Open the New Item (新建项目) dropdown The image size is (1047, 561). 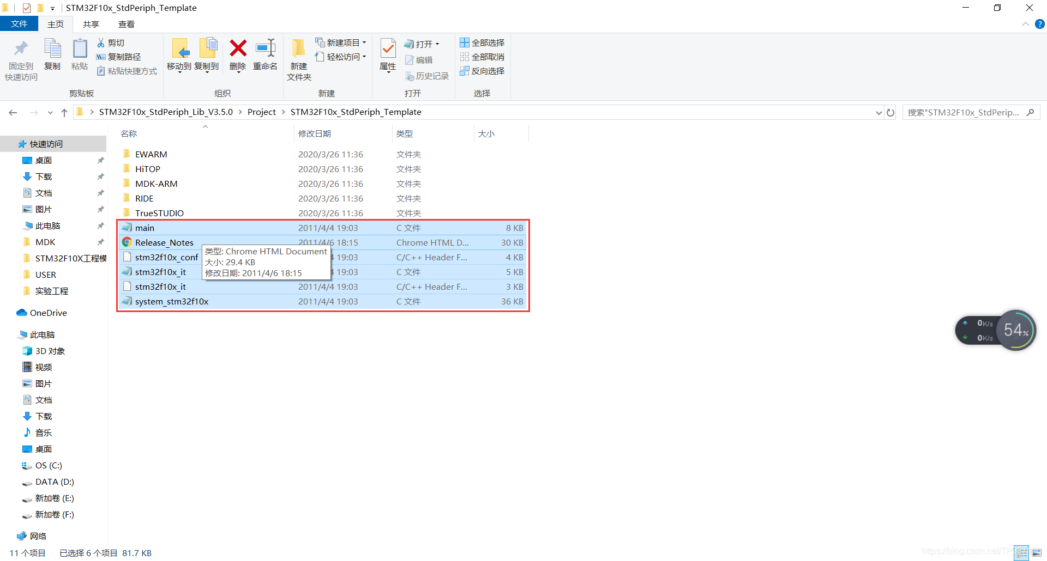click(x=340, y=42)
